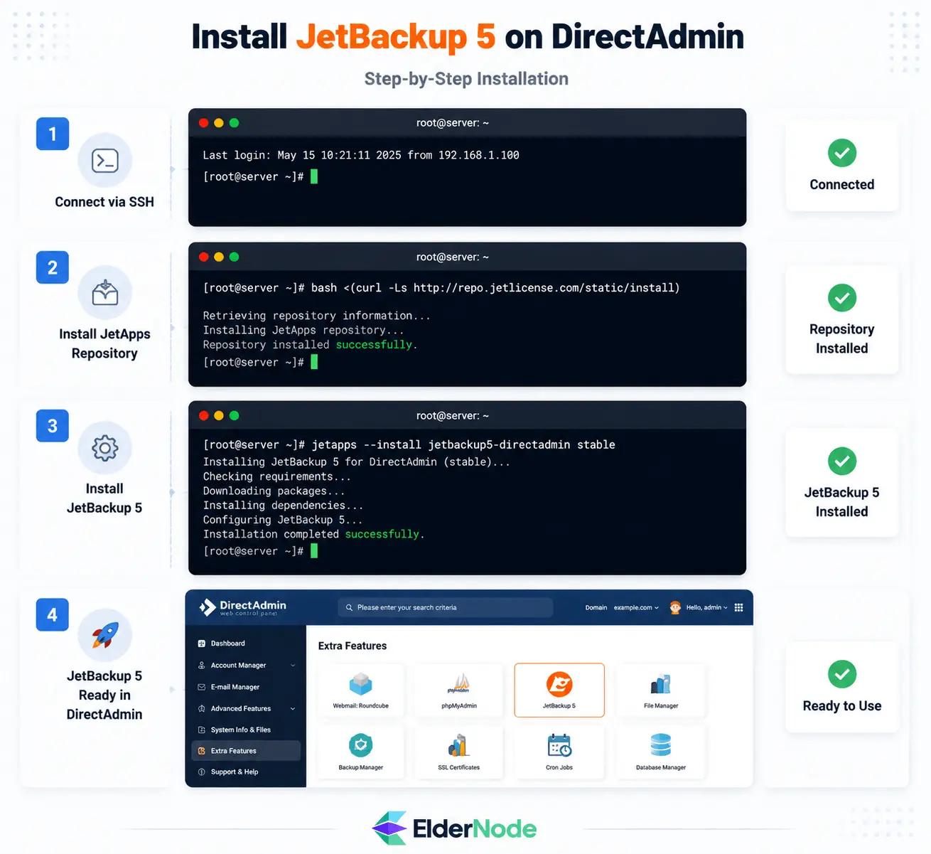Click the 'Last login: May 15' terminal line
The height and width of the screenshot is (854, 931).
tap(361, 155)
